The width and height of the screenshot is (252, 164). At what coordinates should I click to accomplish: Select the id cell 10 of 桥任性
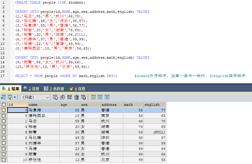point(18,160)
